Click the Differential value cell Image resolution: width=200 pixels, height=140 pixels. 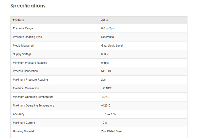[x=108, y=37]
